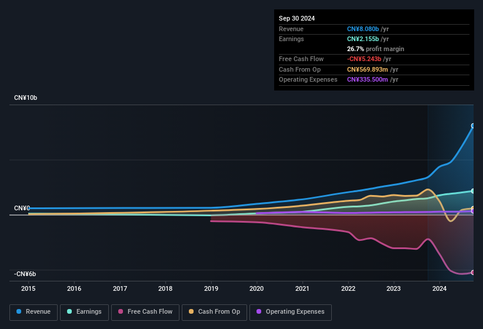Click the -CN¥6b y-axis label
Viewport: 483px width, 329px height.
click(x=25, y=274)
